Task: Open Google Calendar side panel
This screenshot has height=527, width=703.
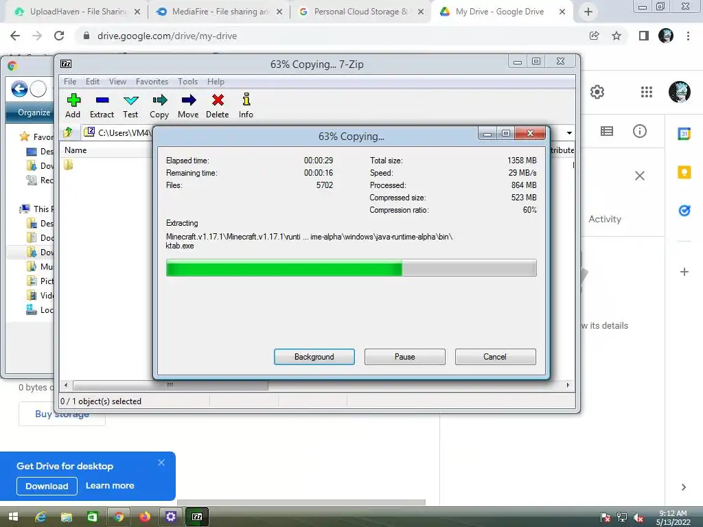Action: coord(684,134)
